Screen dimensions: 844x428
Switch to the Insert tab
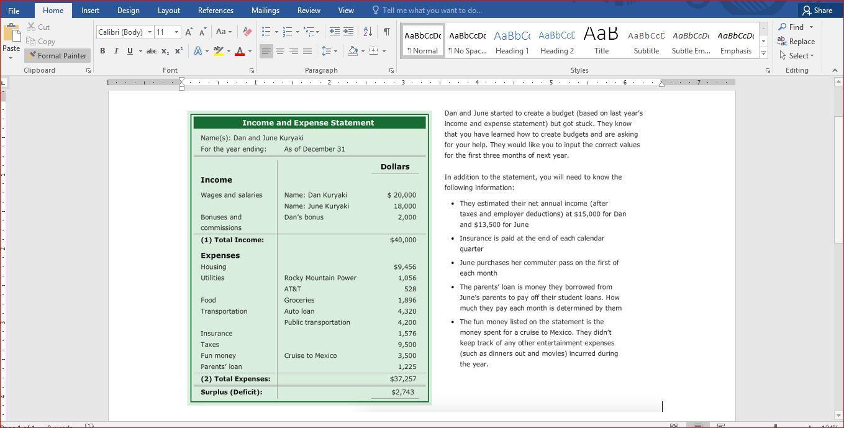pyautogui.click(x=90, y=11)
